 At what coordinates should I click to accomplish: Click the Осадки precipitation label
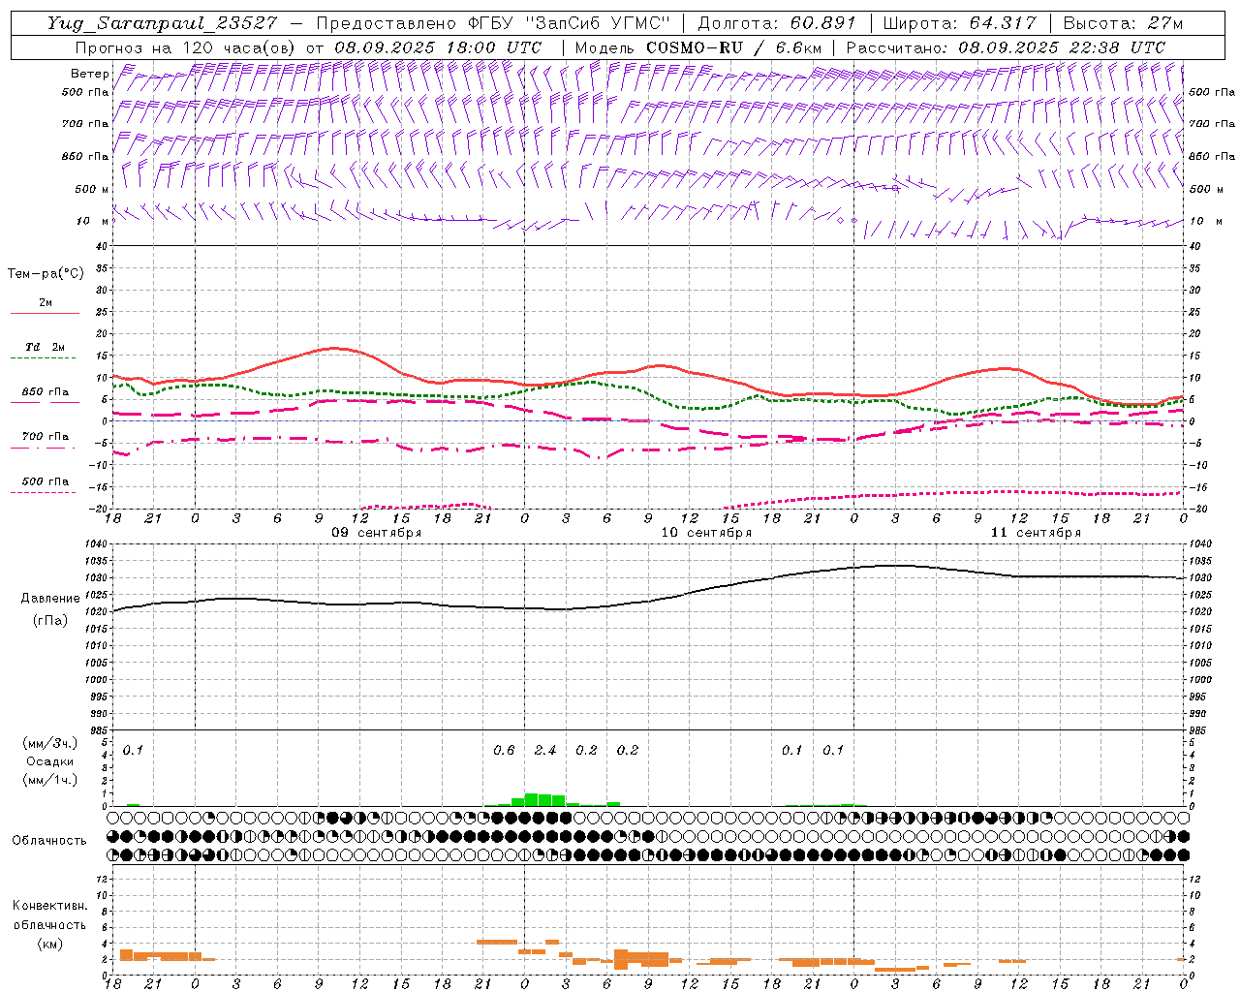click(x=49, y=761)
